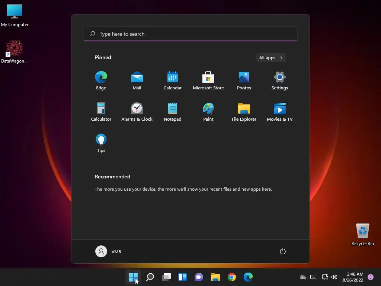Open File Explorer in pinned apps
The width and height of the screenshot is (381, 286).
pyautogui.click(x=244, y=112)
